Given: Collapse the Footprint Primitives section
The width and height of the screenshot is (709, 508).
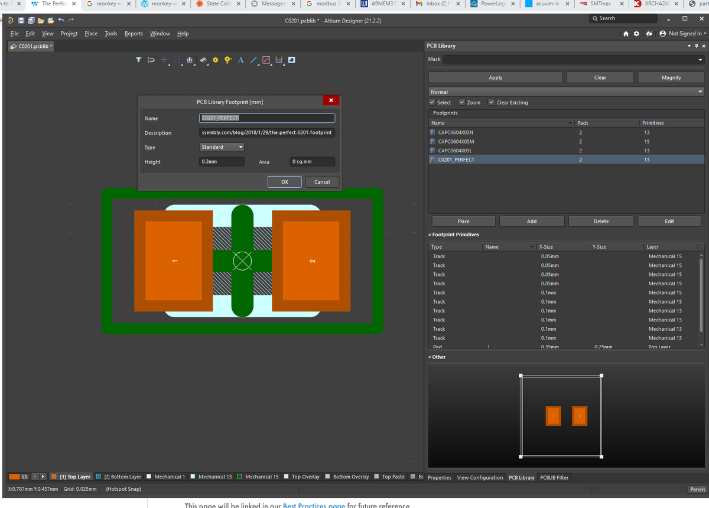Looking at the screenshot, I should pos(430,235).
